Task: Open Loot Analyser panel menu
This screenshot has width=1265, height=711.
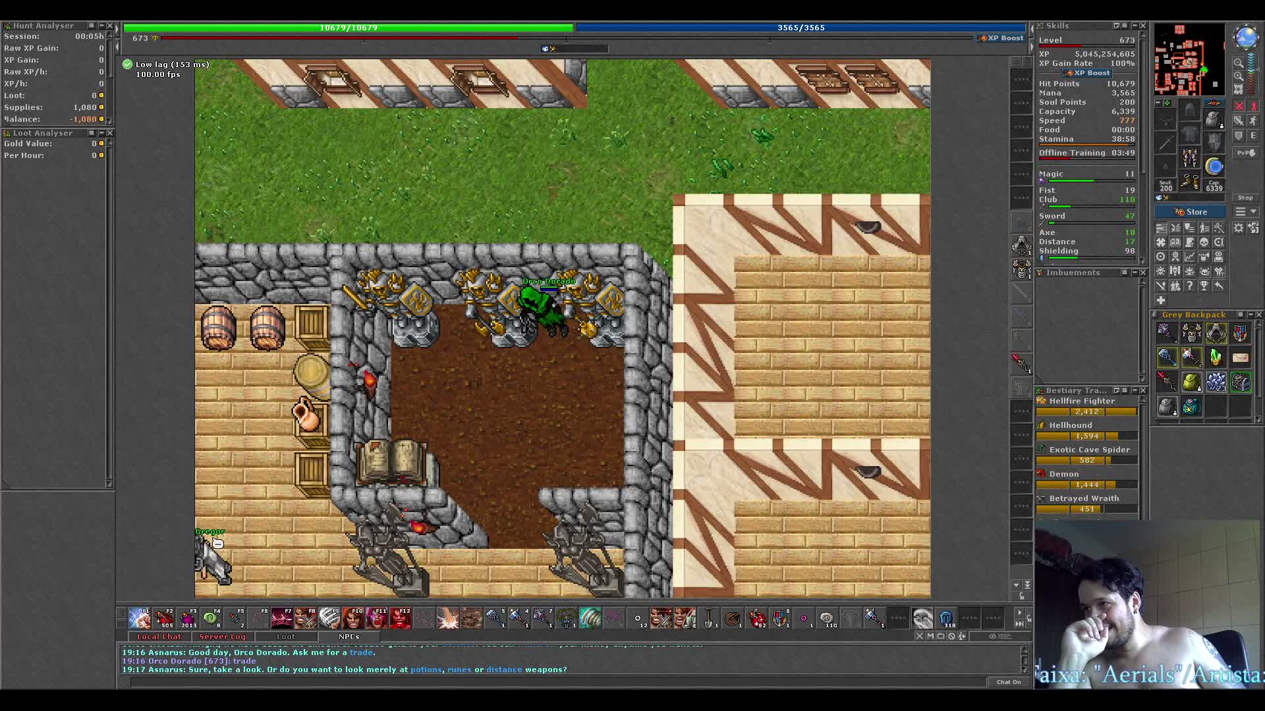Action: tap(92, 132)
